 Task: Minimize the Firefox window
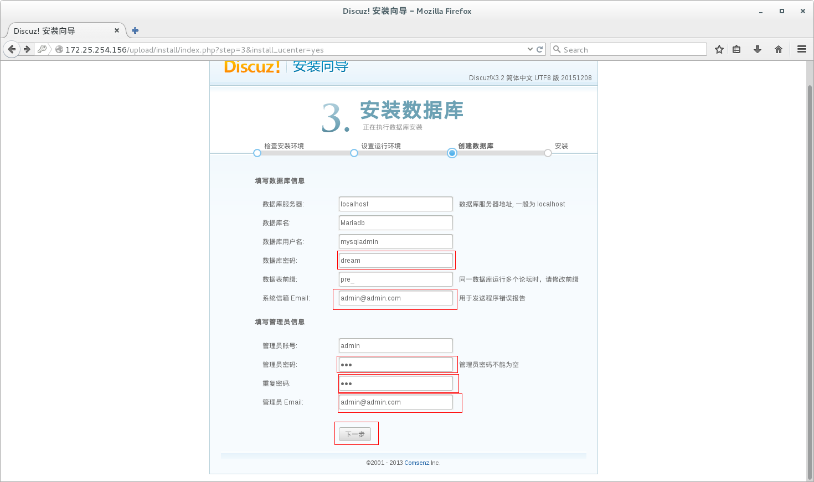click(761, 11)
